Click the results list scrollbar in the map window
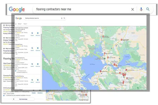Image resolution: width=158 pixels, height=105 pixels. (41, 42)
